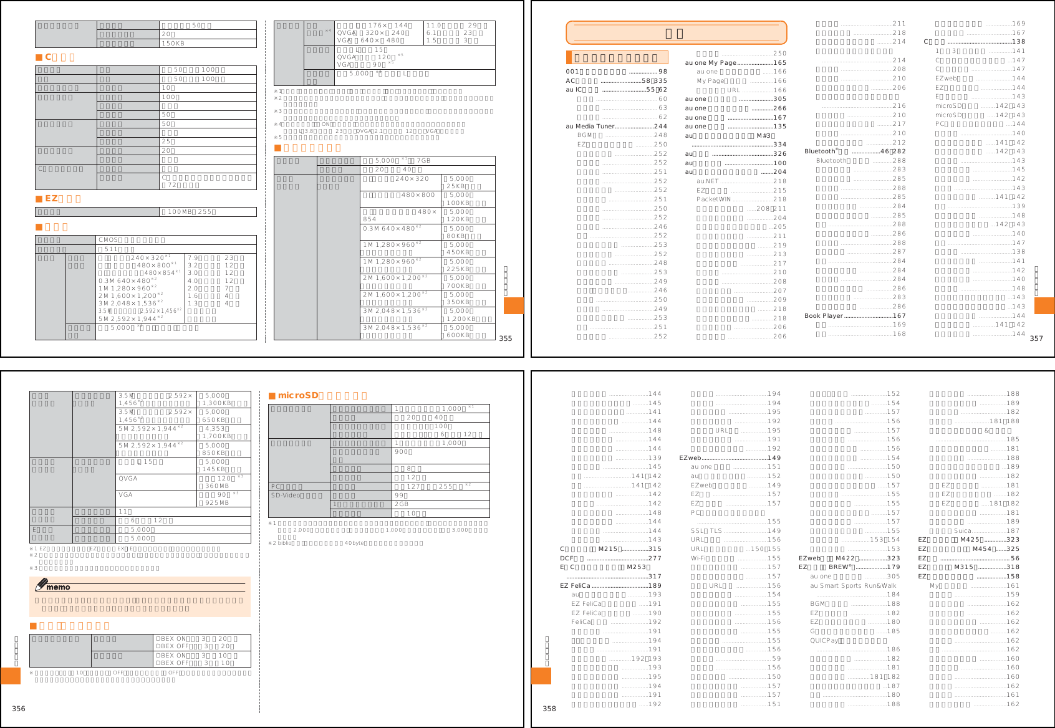Image resolution: width=1055 pixels, height=728 pixels.
Task: Select the au one entry pointing to 266
Action: point(736,108)
